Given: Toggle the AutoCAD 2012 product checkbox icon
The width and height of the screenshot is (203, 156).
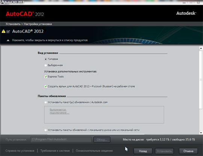Looking at the screenshot, I should 8,32.
